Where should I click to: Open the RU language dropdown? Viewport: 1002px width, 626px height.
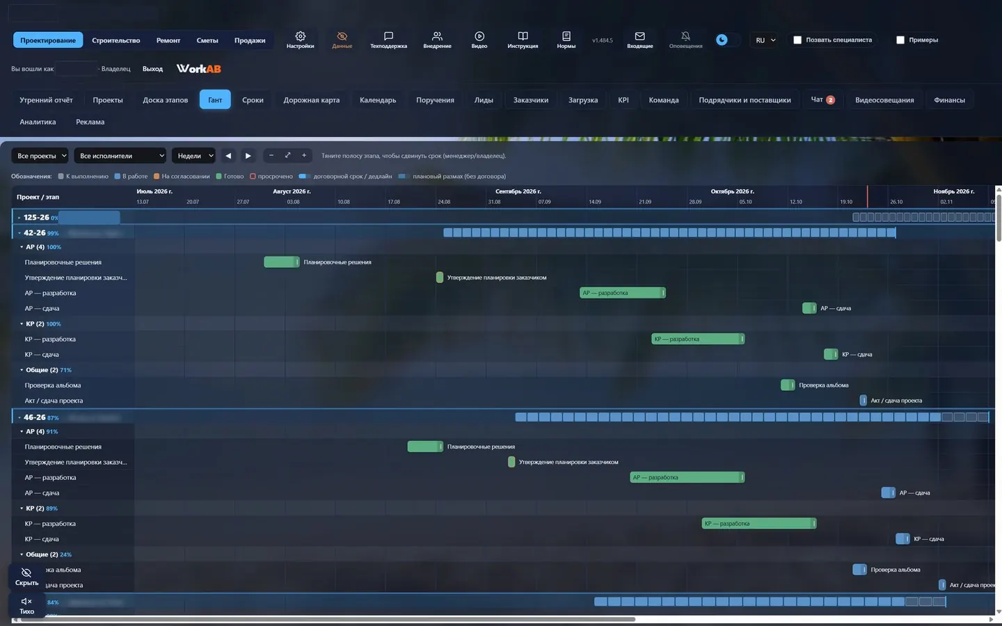click(765, 40)
